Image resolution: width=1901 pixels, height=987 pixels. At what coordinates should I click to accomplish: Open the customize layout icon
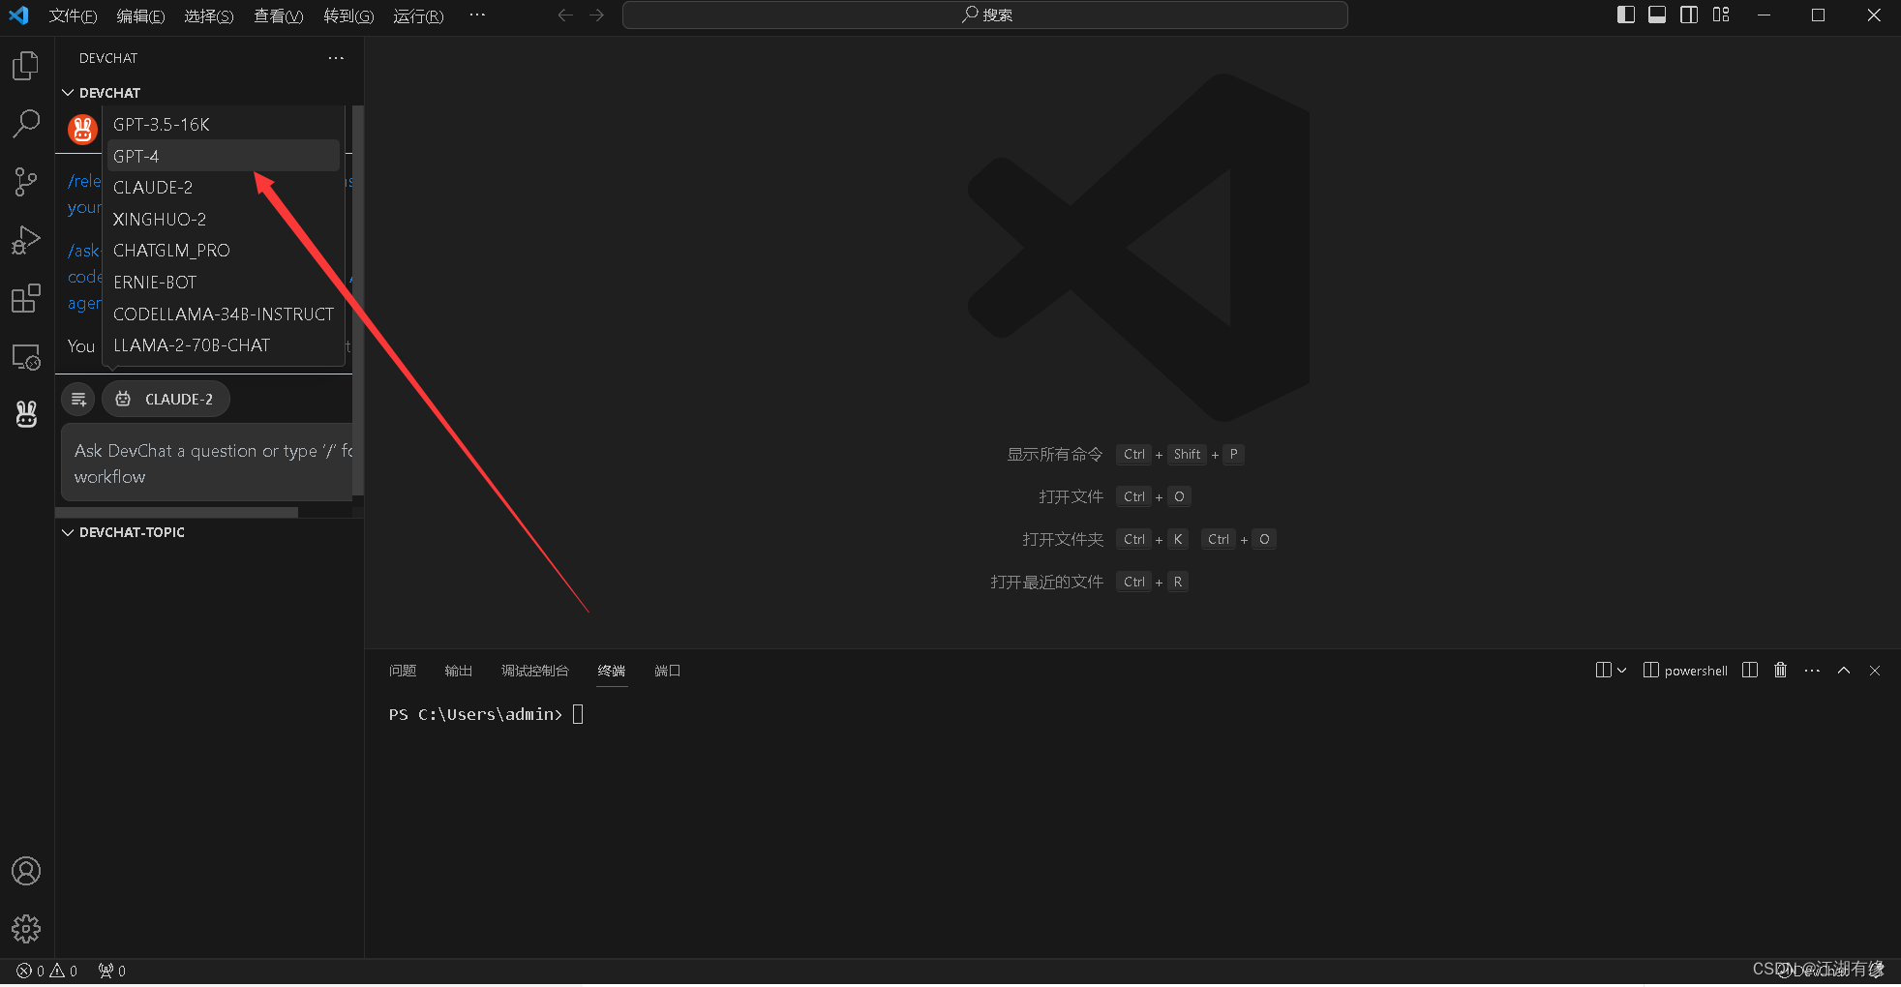[x=1721, y=15]
